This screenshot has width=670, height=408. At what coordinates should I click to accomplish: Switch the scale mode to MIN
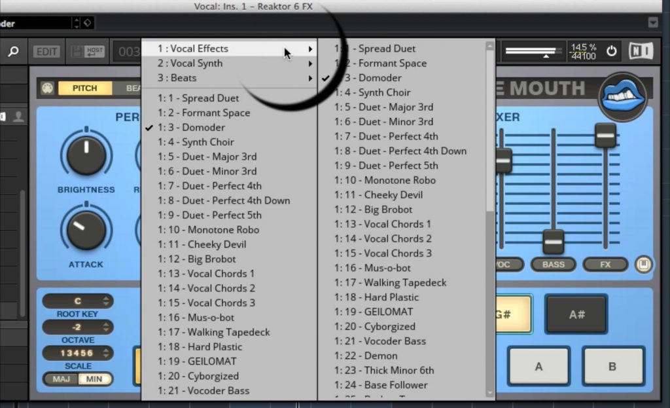94,379
